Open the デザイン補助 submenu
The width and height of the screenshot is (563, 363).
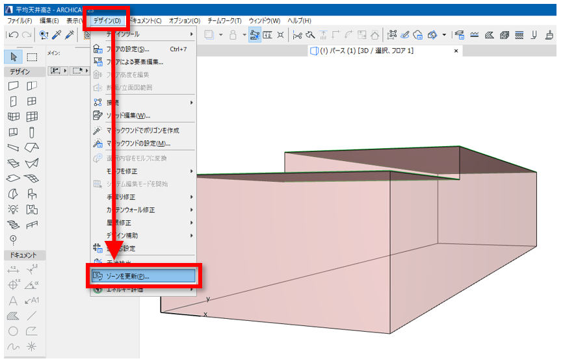coord(143,236)
